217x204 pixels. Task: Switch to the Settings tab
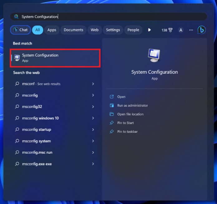[x=113, y=30]
